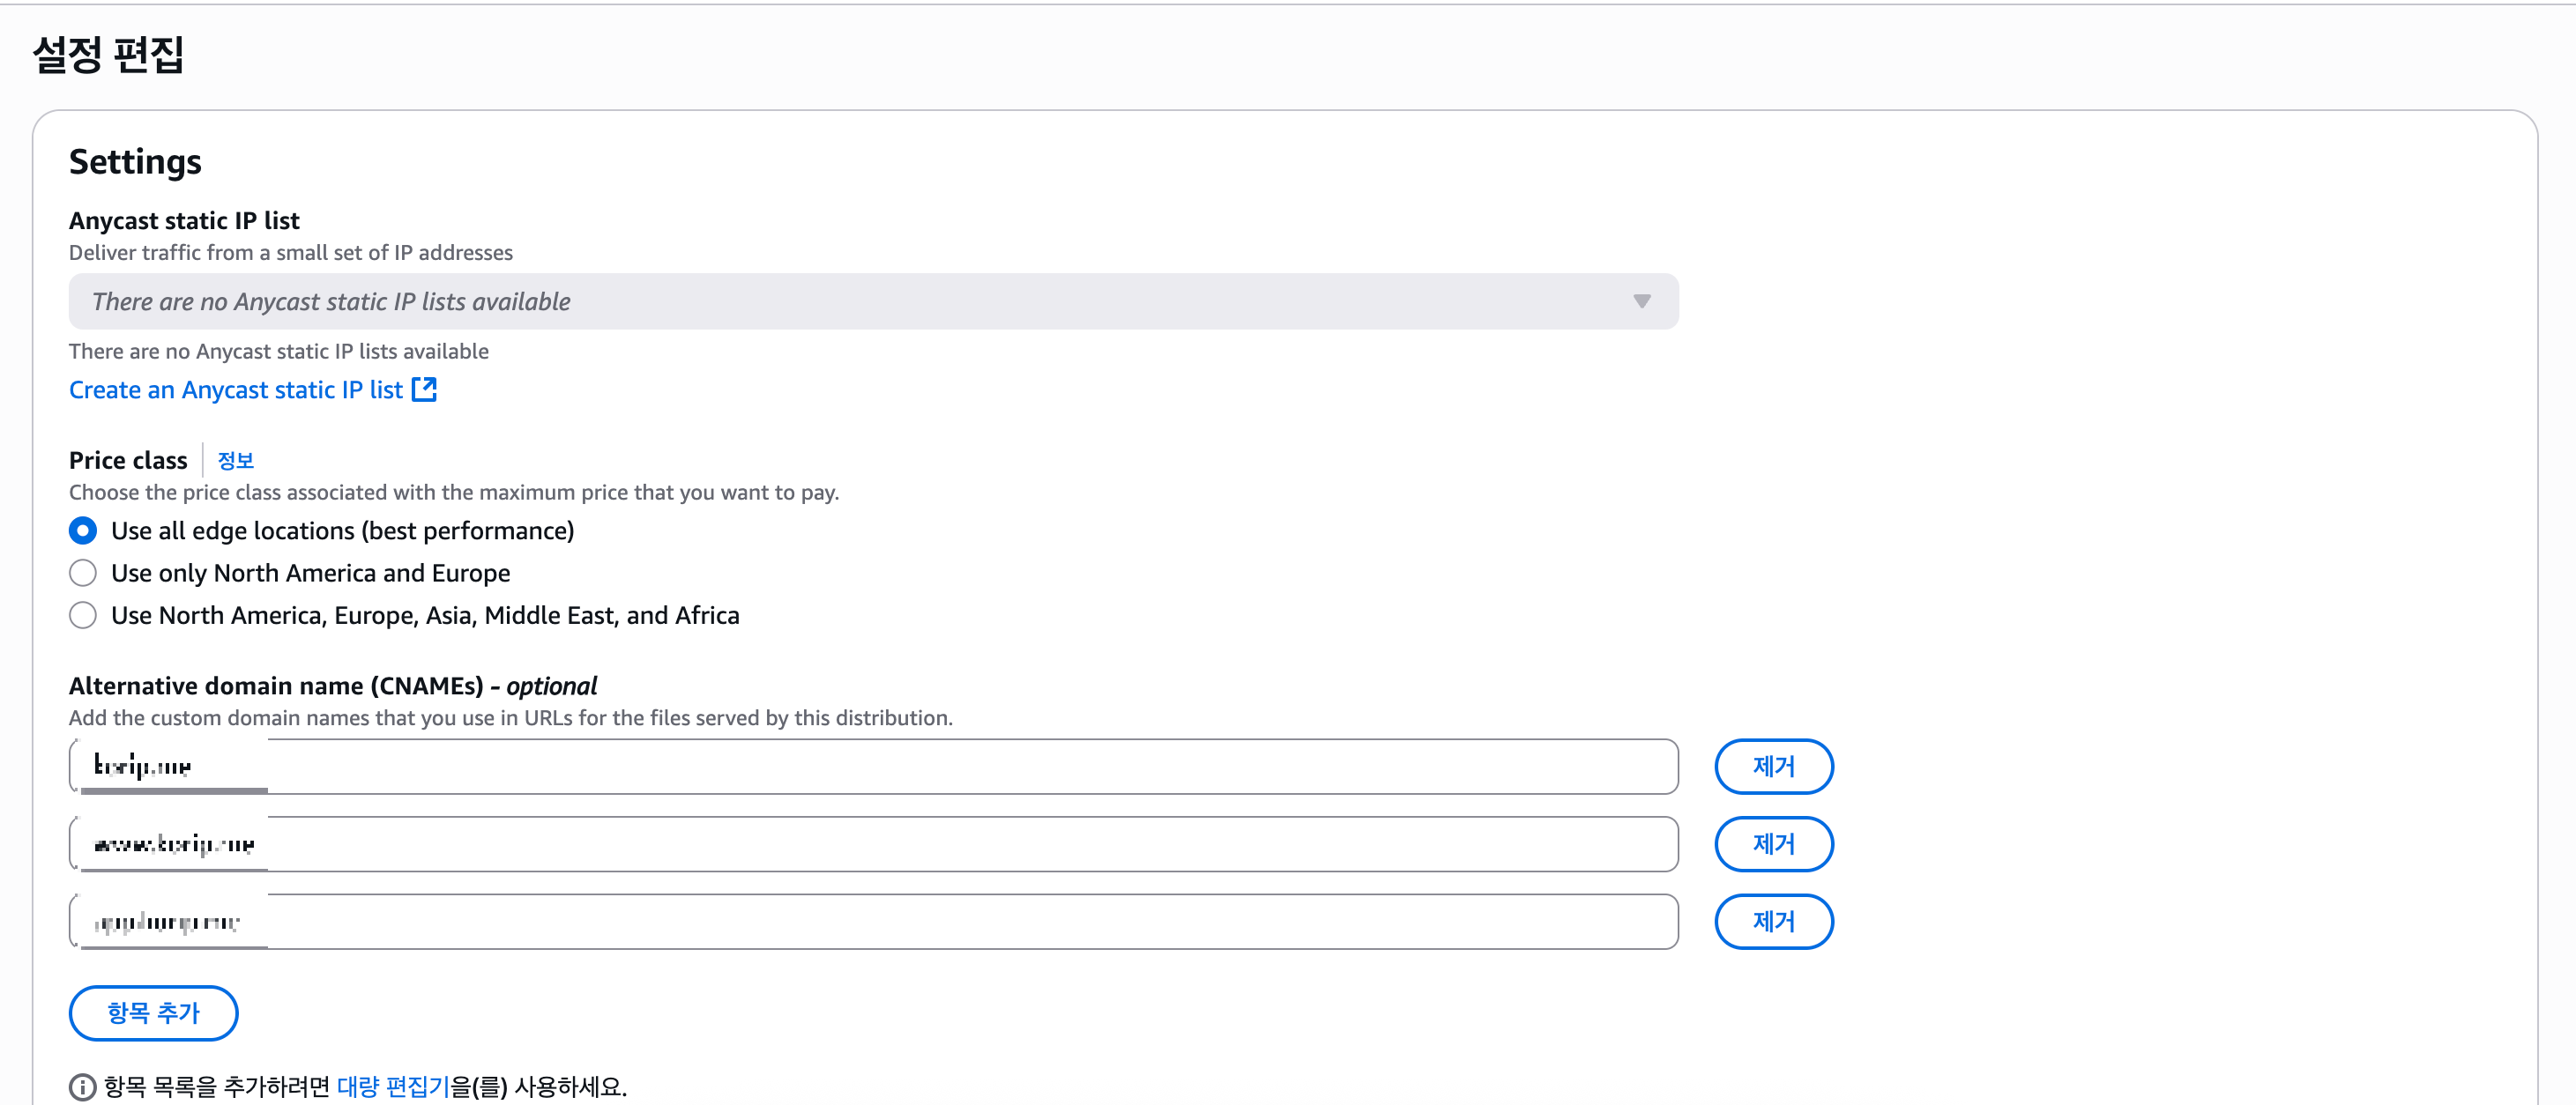Select Use all edge locations radio button
Viewport: 2576px width, 1105px height.
83,530
